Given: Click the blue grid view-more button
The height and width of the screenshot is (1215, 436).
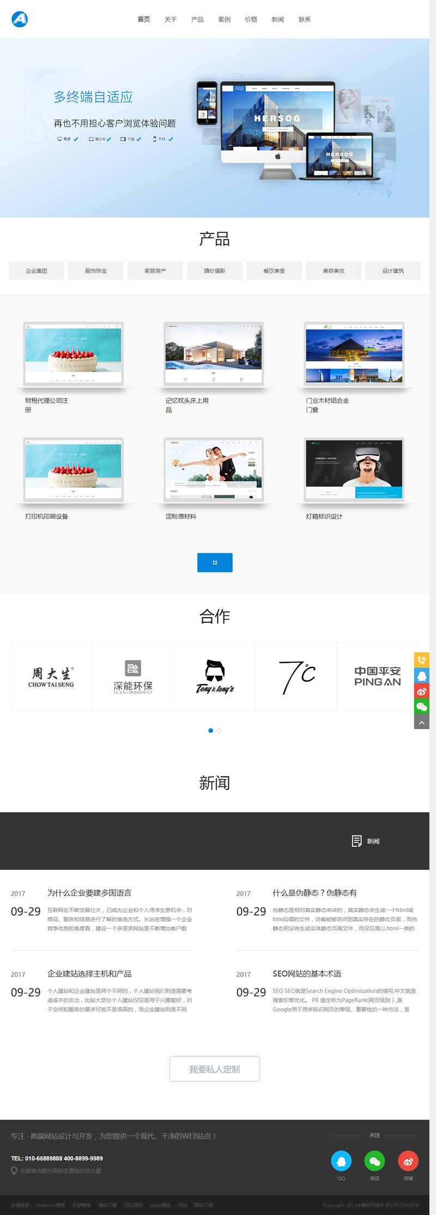Looking at the screenshot, I should pyautogui.click(x=215, y=562).
